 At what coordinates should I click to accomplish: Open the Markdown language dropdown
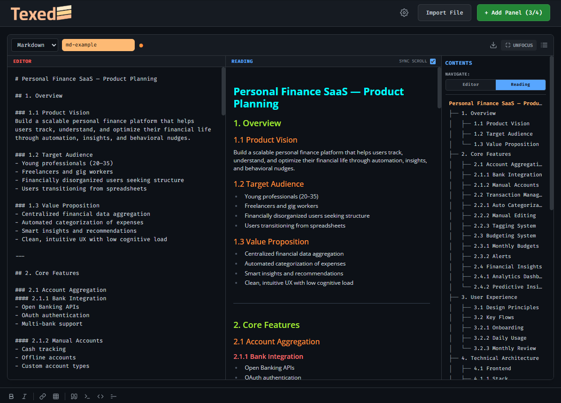tap(35, 45)
